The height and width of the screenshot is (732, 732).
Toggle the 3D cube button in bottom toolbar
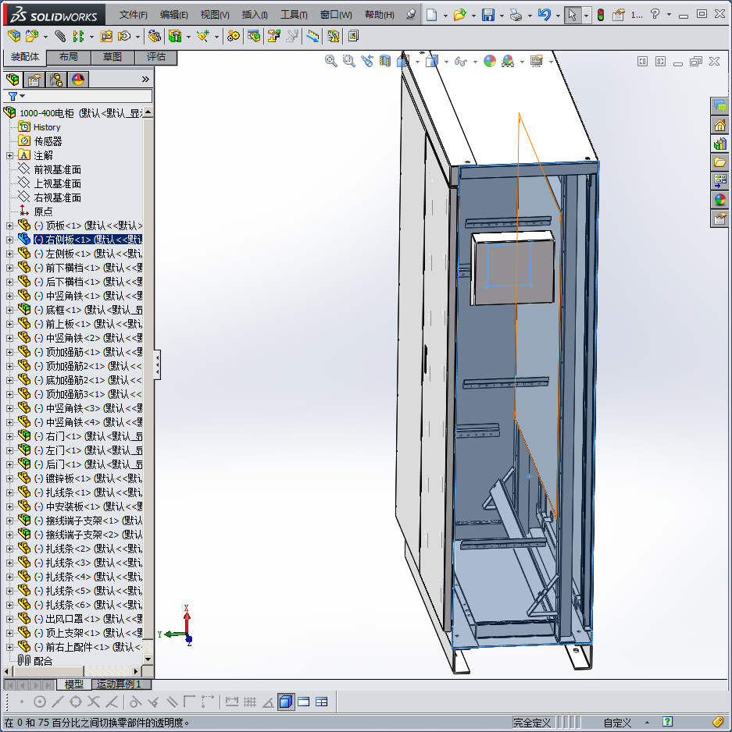285,702
